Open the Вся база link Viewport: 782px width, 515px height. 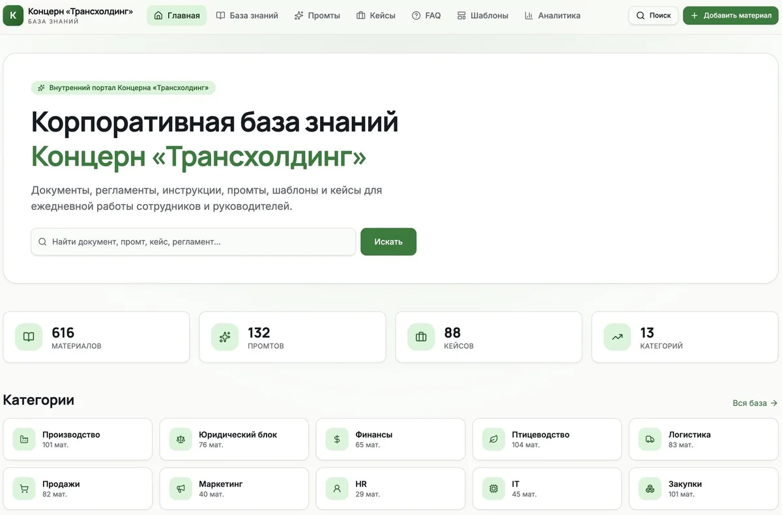[755, 403]
